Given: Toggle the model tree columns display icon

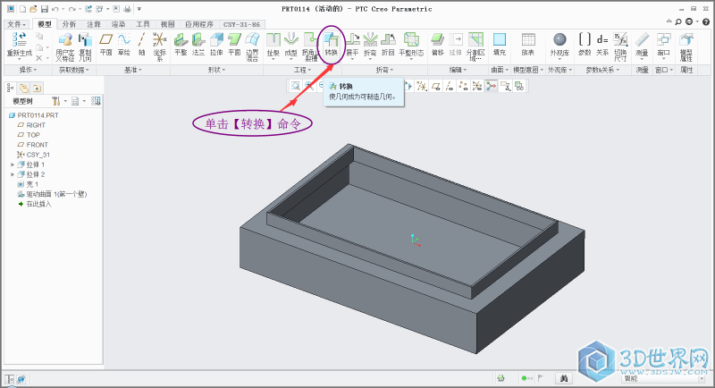Looking at the screenshot, I should point(96,101).
